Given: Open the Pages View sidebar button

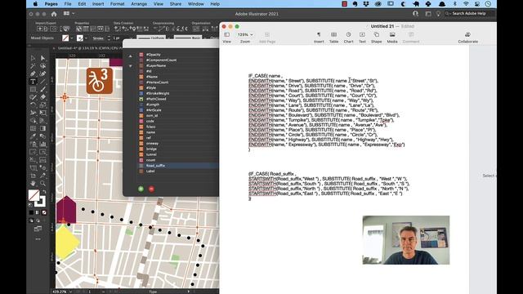Looking at the screenshot, I should 227,37.
